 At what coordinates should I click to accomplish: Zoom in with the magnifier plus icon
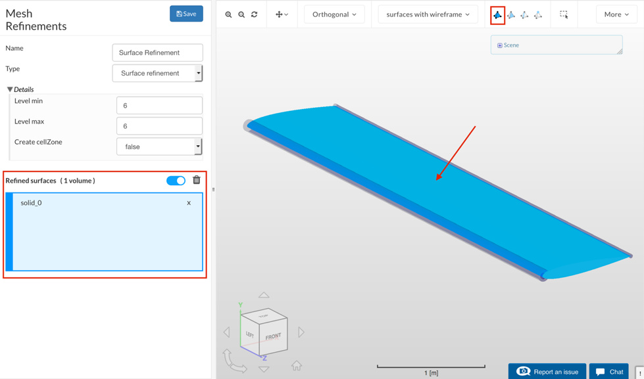click(228, 14)
